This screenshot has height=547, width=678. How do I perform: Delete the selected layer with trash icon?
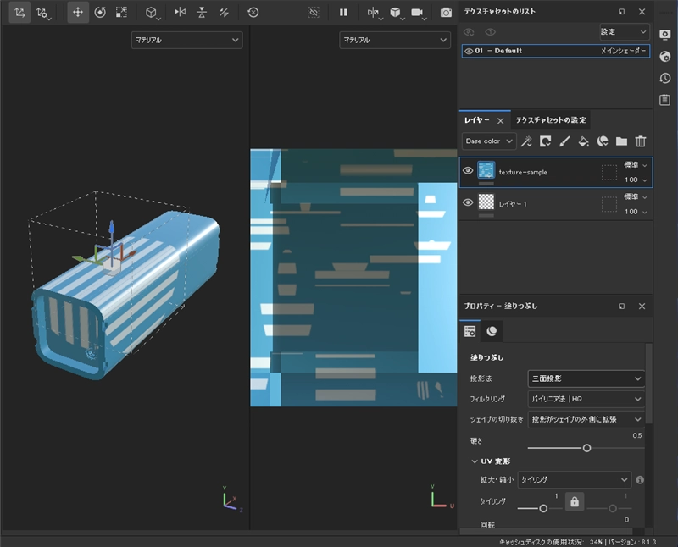[641, 141]
